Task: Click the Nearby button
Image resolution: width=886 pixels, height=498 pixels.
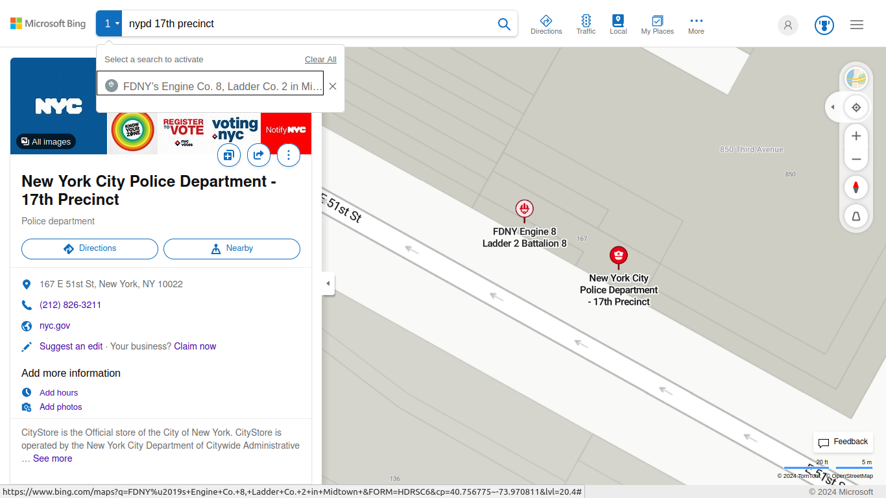Action: coord(232,249)
